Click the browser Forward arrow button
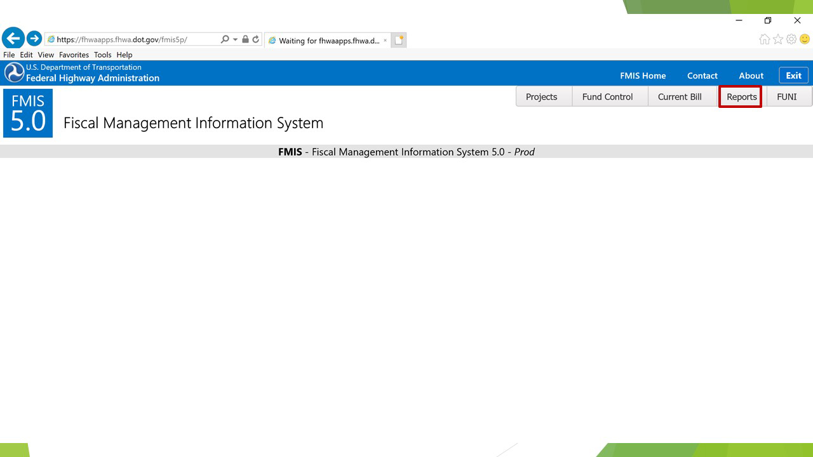813x457 pixels. click(x=34, y=39)
